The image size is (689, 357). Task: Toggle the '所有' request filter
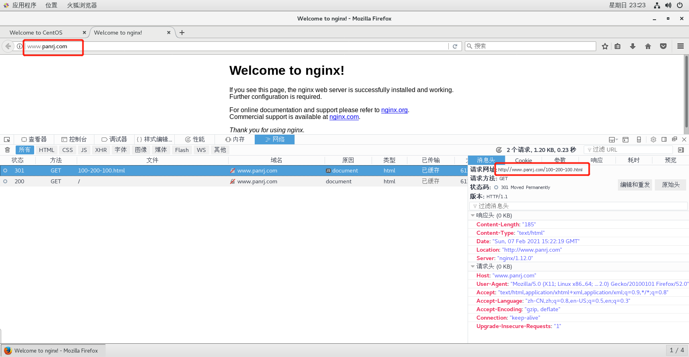25,150
